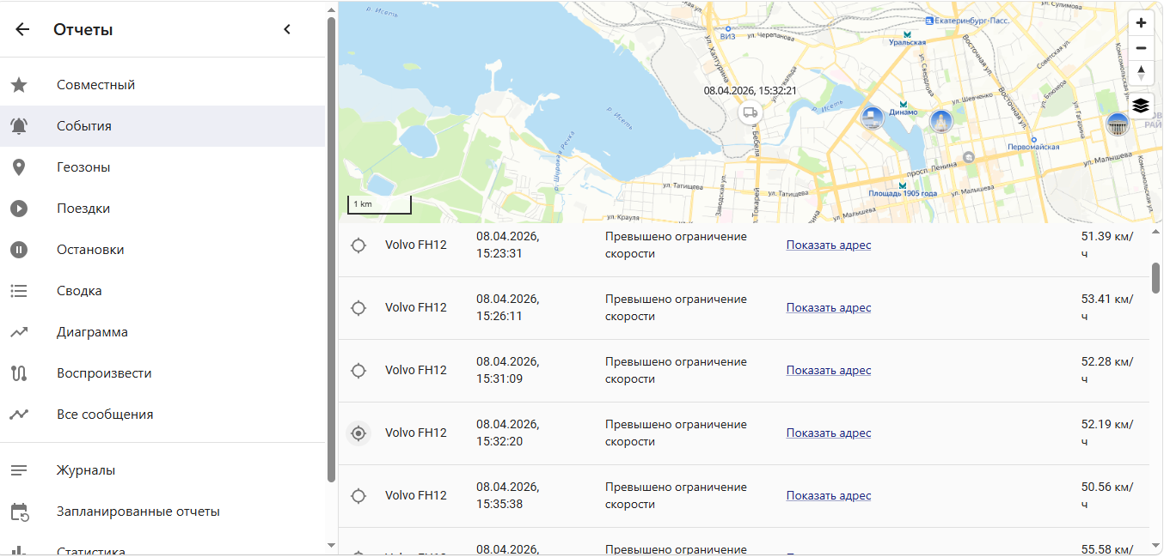This screenshot has width=1164, height=557.
Task: Go back using the arrow beside Отчеты
Action: (x=22, y=29)
